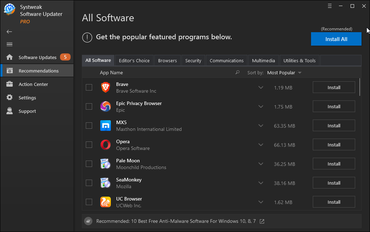Click the SeaMonkey app icon
370x232 pixels.
[x=106, y=183]
